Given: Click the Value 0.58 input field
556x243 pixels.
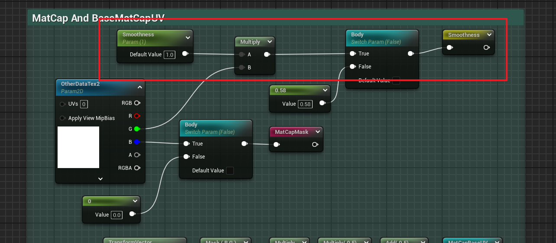Looking at the screenshot, I should tap(305, 104).
